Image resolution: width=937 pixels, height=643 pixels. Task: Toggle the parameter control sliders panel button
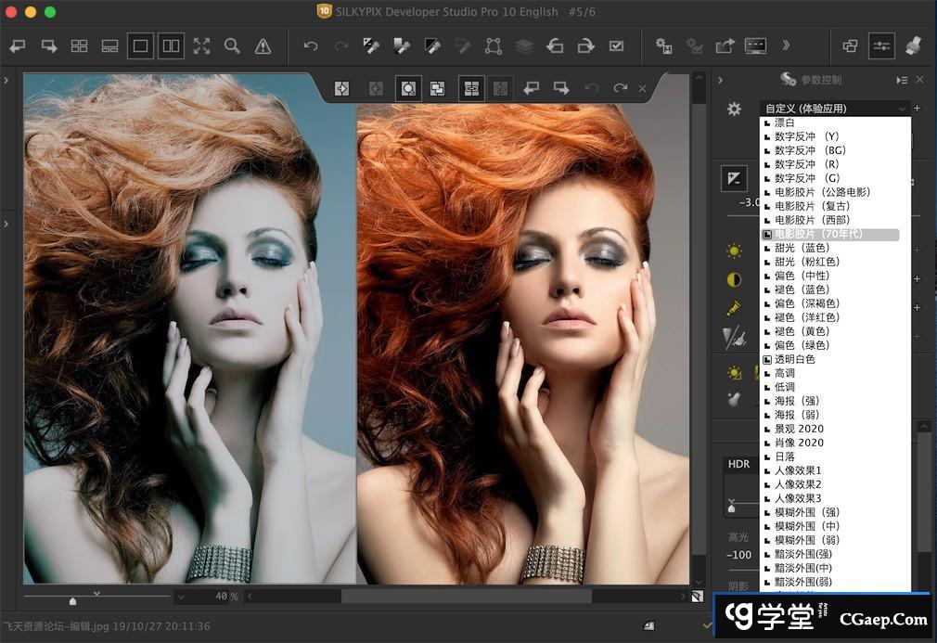[x=880, y=45]
